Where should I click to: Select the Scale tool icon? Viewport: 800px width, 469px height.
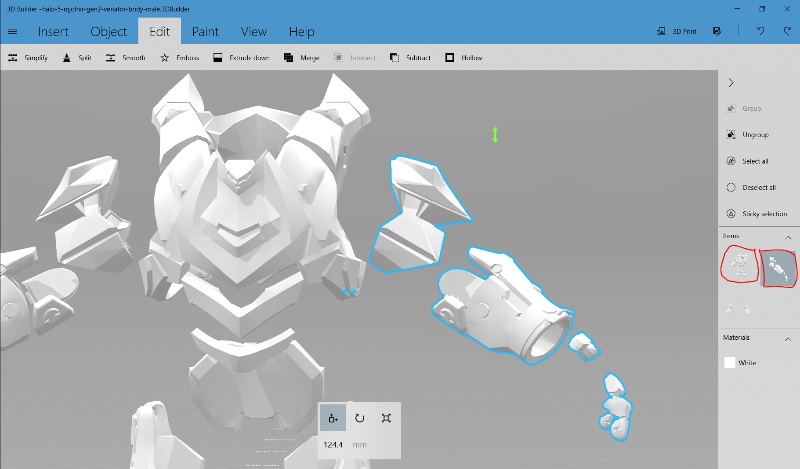tap(386, 418)
